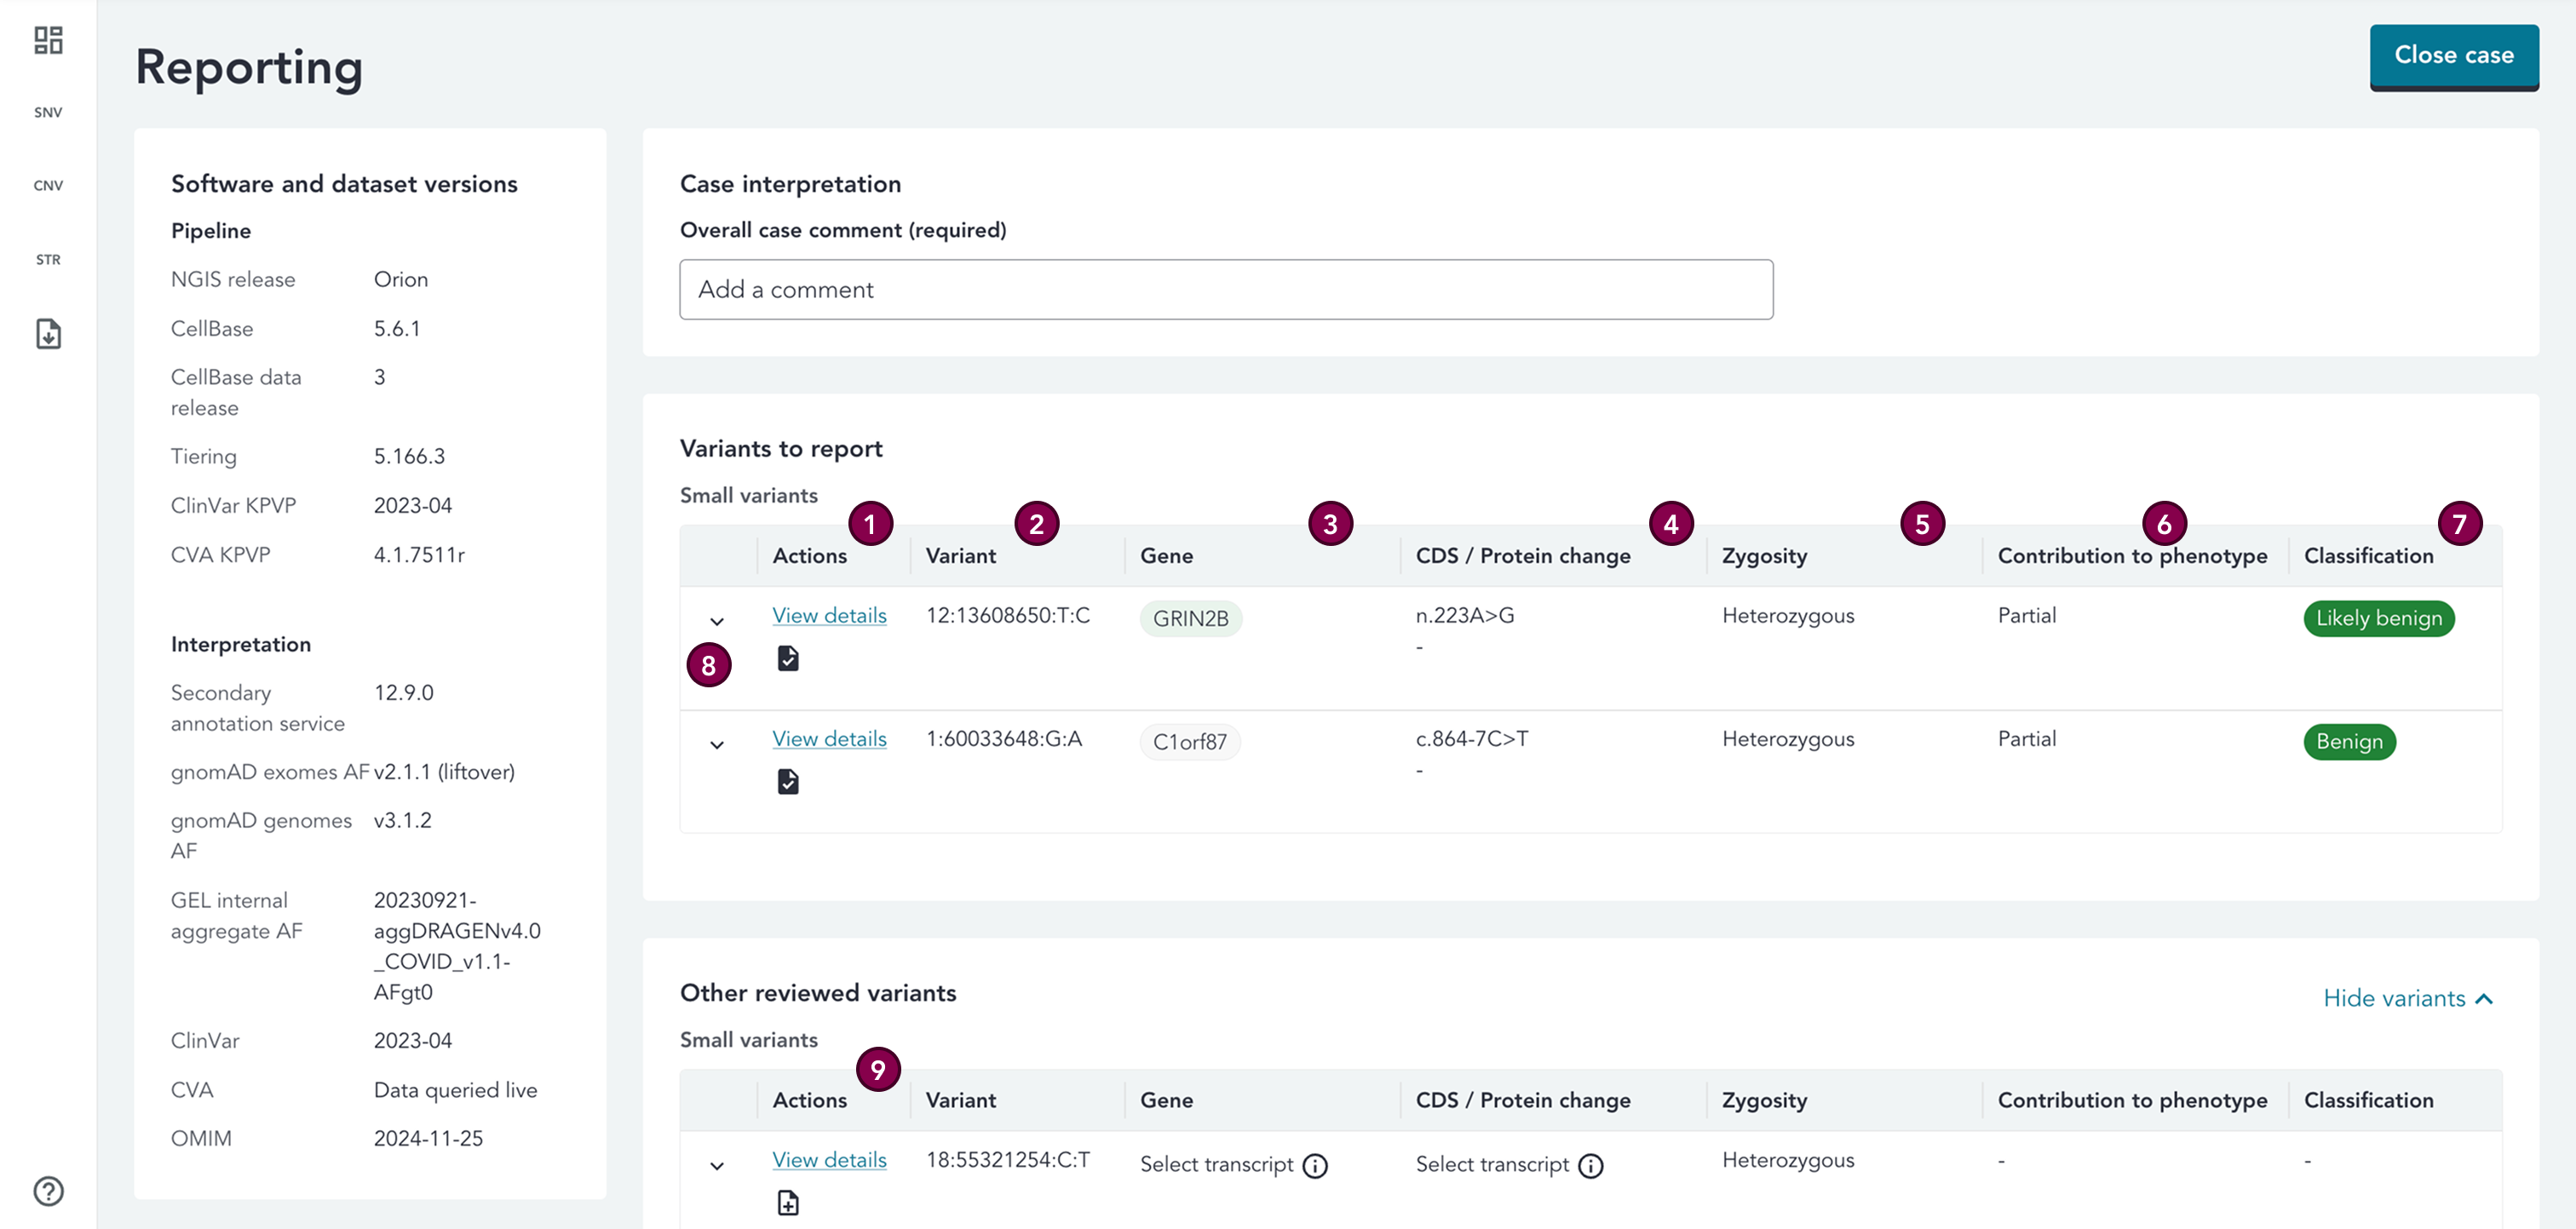Click the GRIN2B gene tag
This screenshot has height=1229, width=2576.
point(1190,619)
